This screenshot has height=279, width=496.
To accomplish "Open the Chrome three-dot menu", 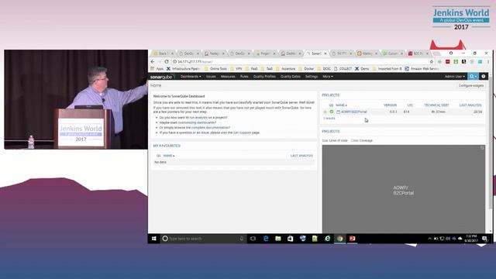I will 487,62.
